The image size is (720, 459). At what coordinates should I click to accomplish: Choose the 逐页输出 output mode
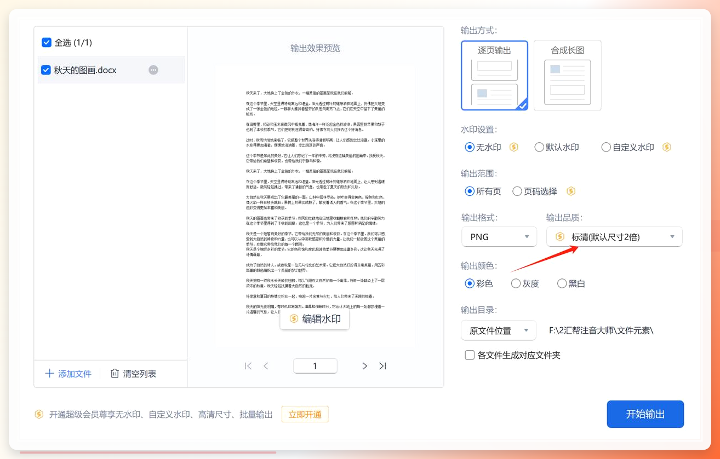[495, 75]
